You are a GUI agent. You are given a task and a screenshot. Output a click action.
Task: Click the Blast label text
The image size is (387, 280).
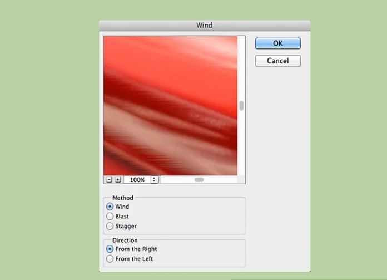click(122, 217)
